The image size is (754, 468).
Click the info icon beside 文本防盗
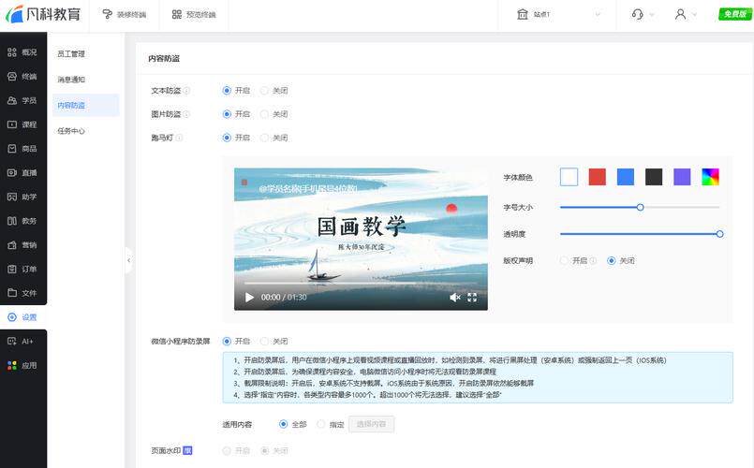(x=186, y=91)
